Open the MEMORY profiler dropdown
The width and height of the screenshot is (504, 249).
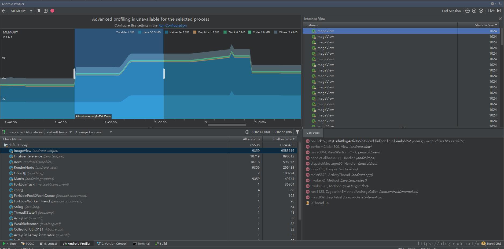21,11
